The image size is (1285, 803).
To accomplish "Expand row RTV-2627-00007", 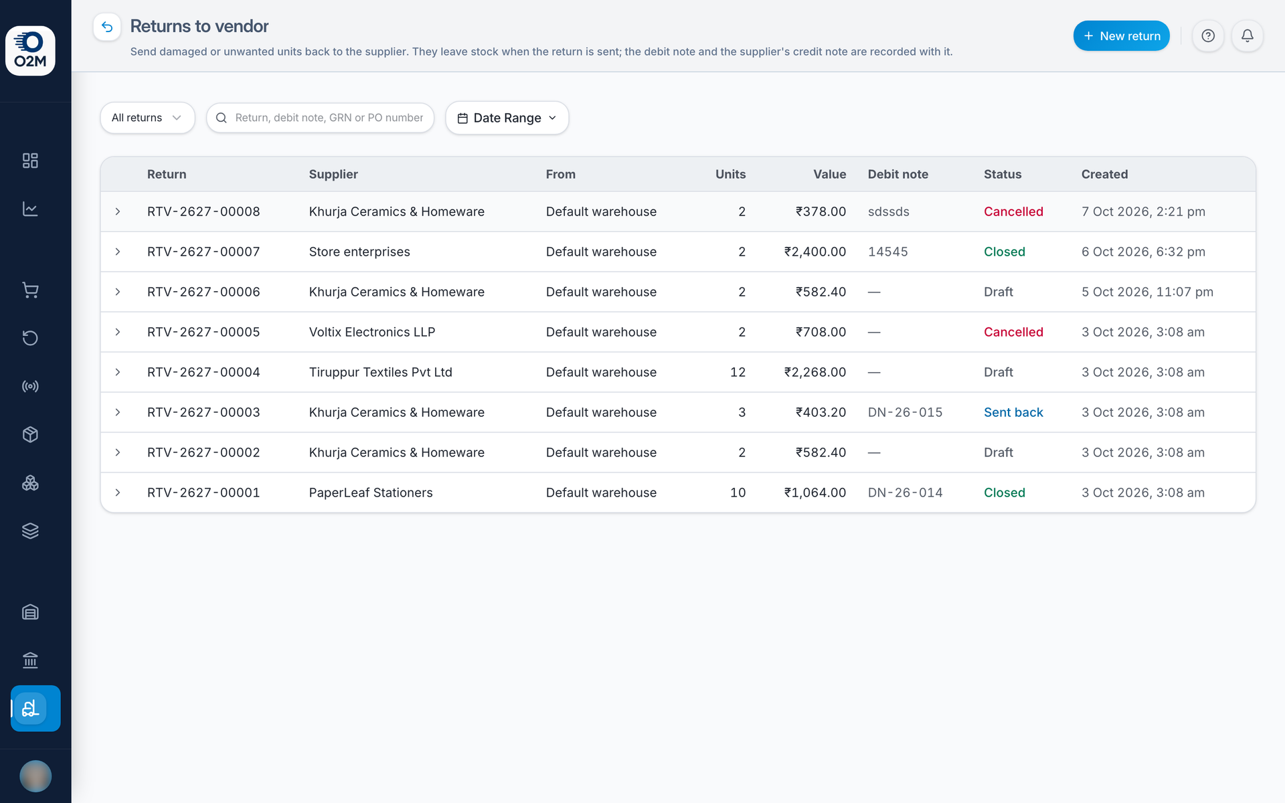I will click(x=118, y=252).
